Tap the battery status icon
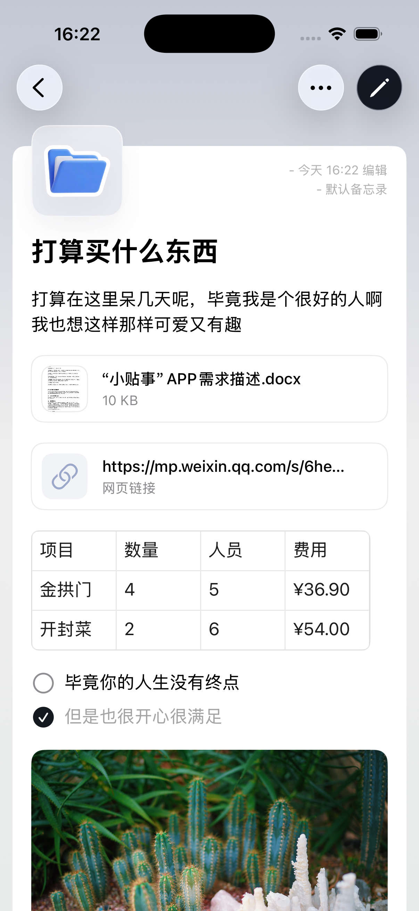Image resolution: width=419 pixels, height=911 pixels. point(368,34)
